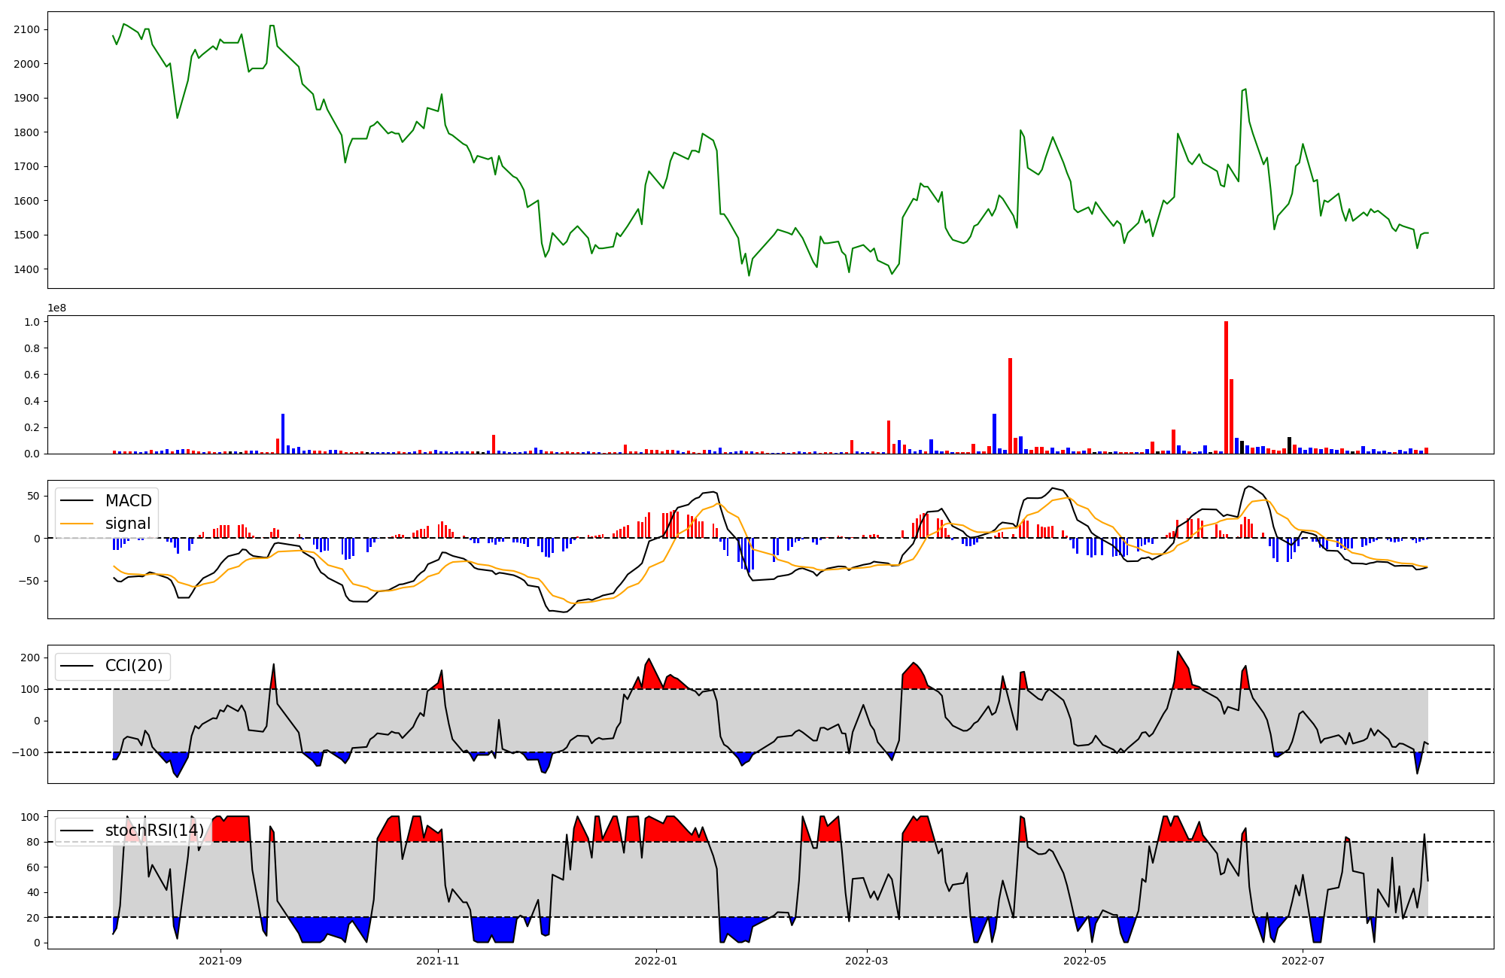Click the orange signal line swatch in legend

click(x=77, y=524)
